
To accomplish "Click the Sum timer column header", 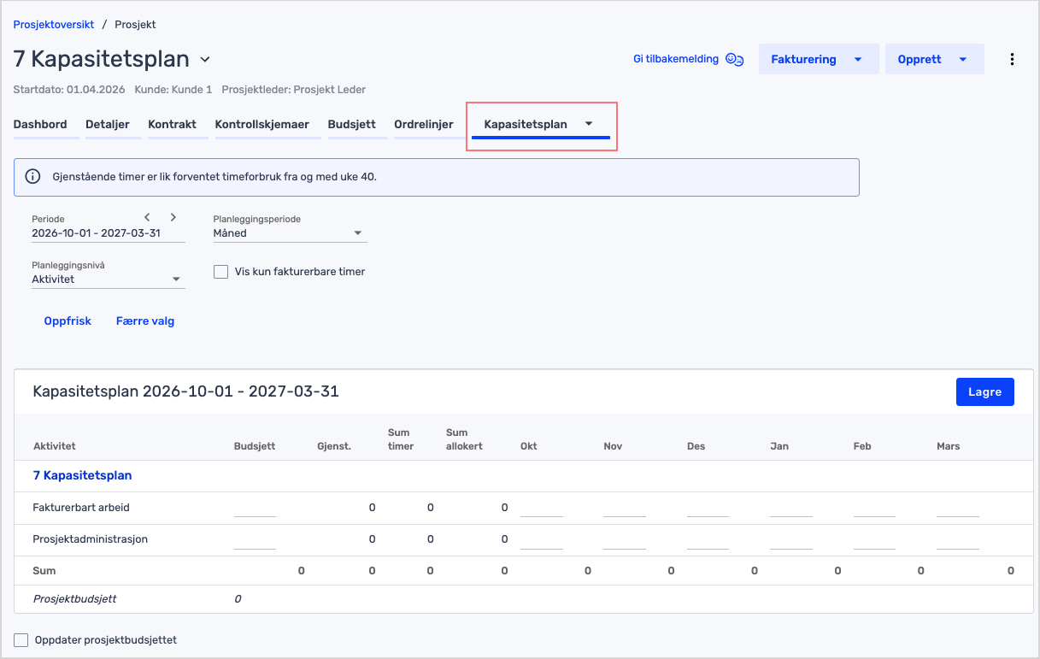I will pyautogui.click(x=400, y=439).
